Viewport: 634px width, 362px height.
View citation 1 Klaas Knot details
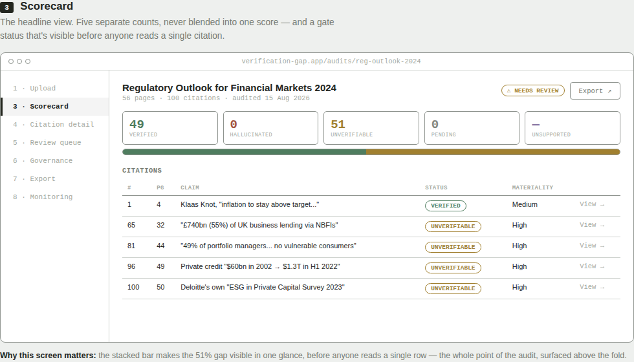591,204
